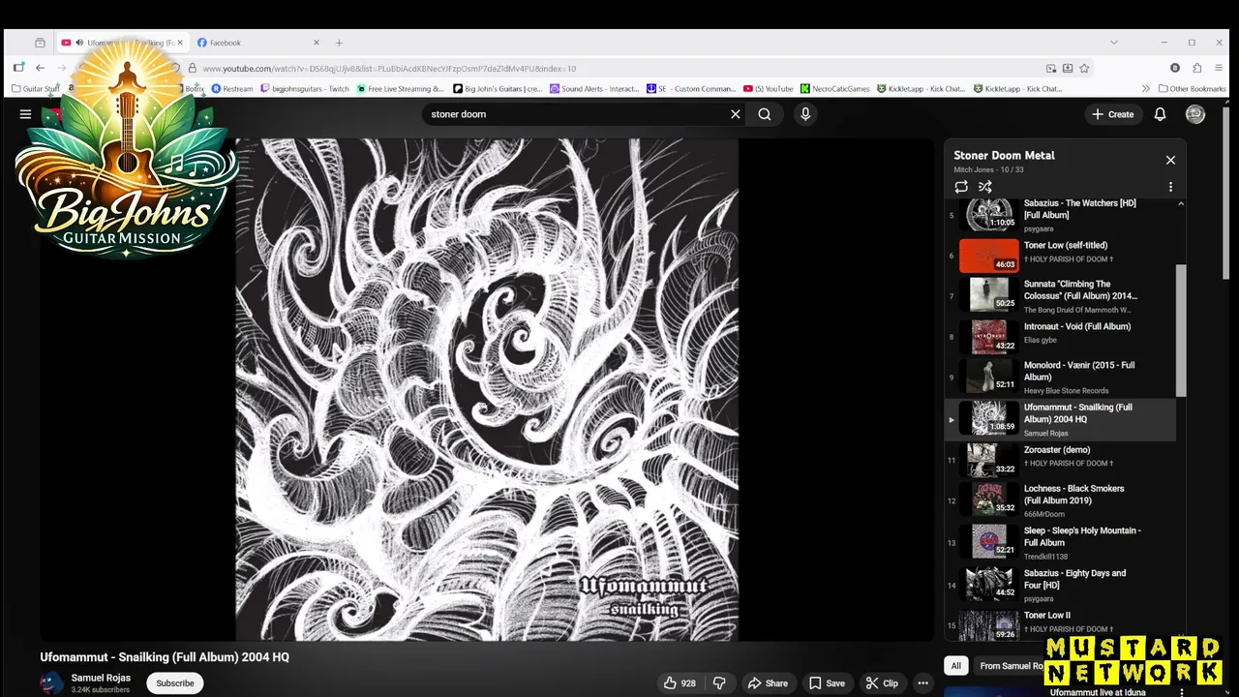
Task: Click the playlist panel scrollbar
Action: [1181, 329]
